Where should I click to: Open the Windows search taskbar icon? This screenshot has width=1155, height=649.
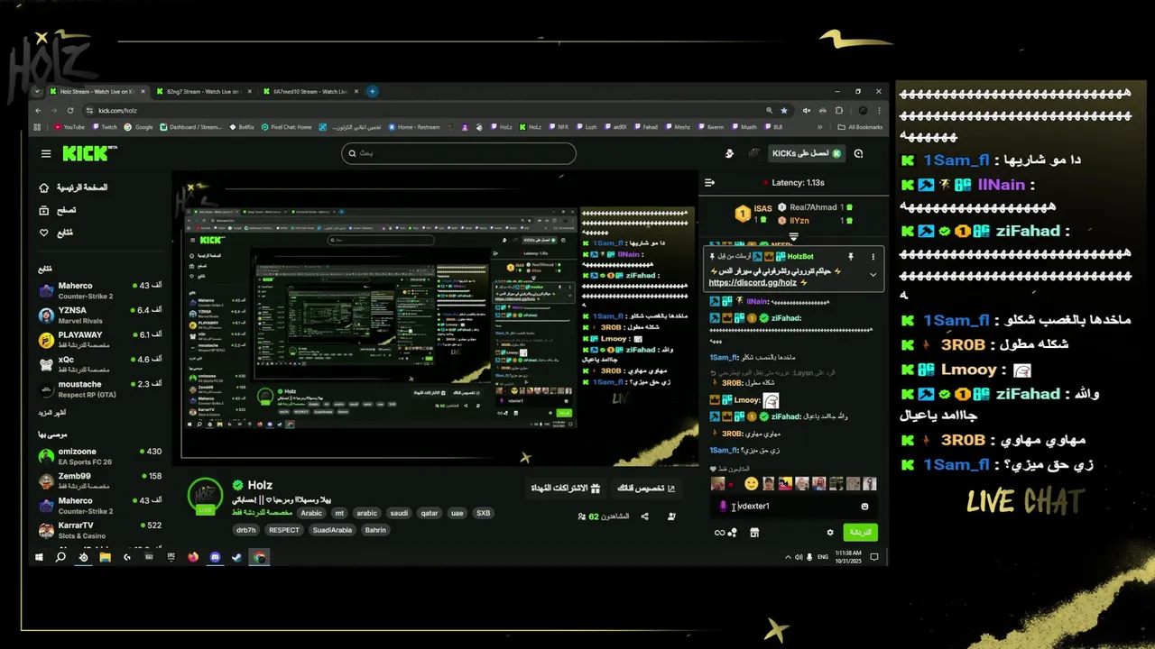coord(60,558)
